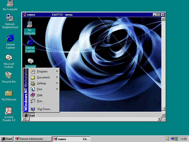Click the volume speaker tray icon

pos(168,139)
